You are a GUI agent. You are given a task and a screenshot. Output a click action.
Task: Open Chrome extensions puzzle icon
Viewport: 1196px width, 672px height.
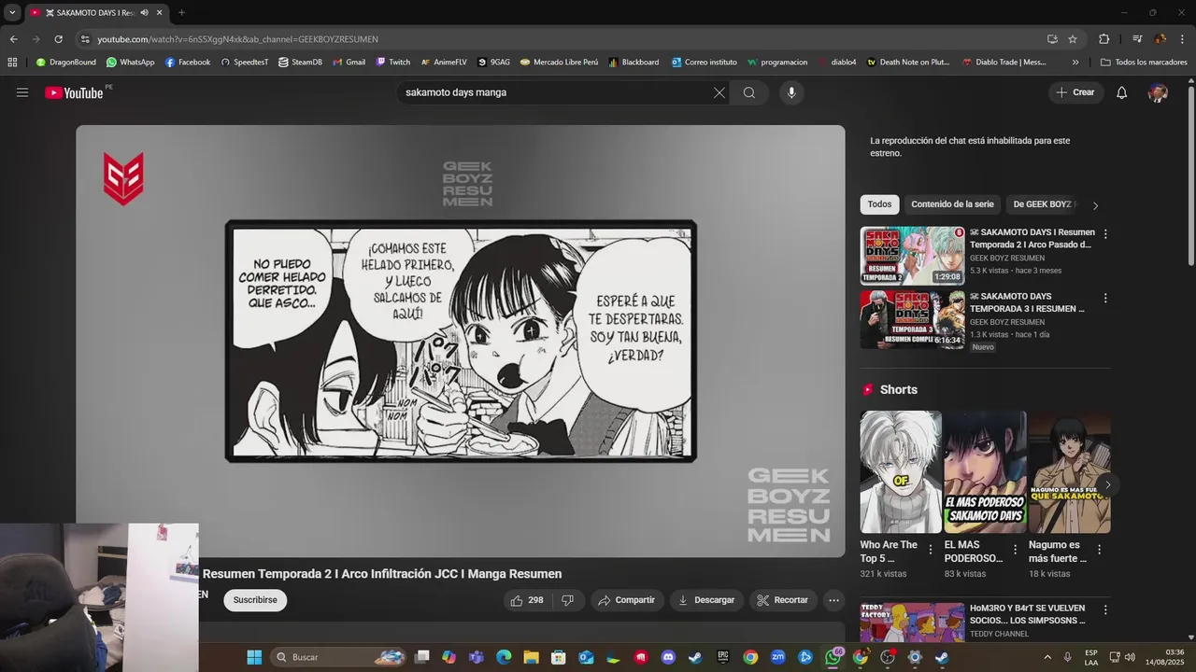click(x=1104, y=39)
